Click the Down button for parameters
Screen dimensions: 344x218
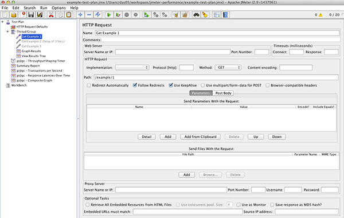pos(277,137)
